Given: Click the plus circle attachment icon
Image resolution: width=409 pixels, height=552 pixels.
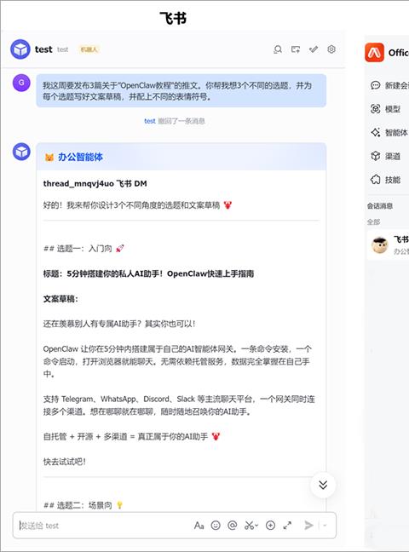Looking at the screenshot, I should coord(270,526).
